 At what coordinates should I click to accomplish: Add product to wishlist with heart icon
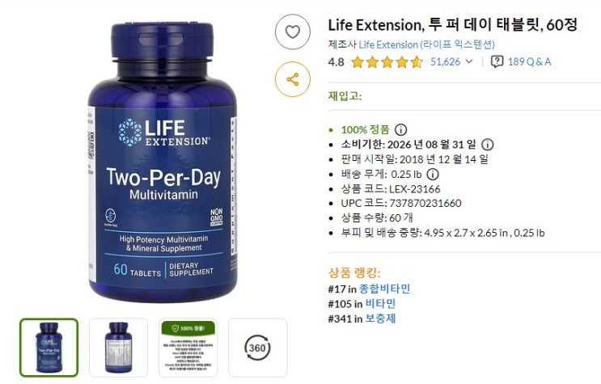coord(293,32)
